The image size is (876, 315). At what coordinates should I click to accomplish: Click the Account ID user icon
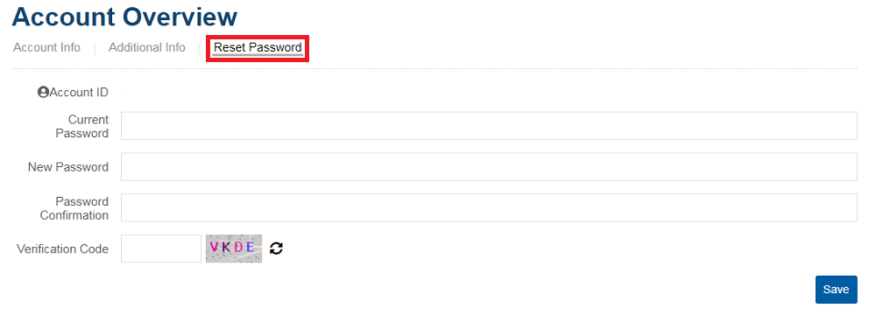pyautogui.click(x=43, y=92)
